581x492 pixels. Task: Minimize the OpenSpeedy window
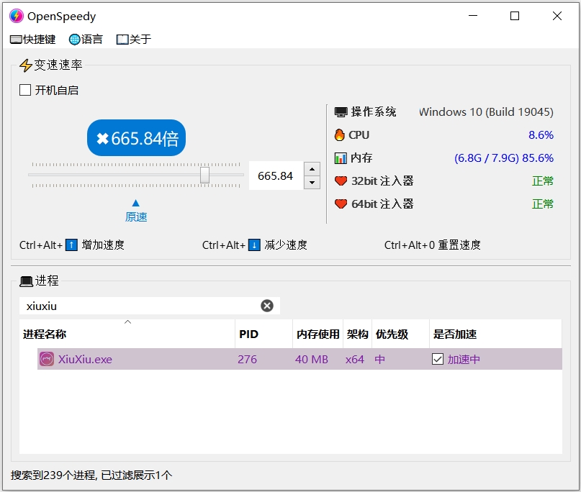pyautogui.click(x=473, y=16)
